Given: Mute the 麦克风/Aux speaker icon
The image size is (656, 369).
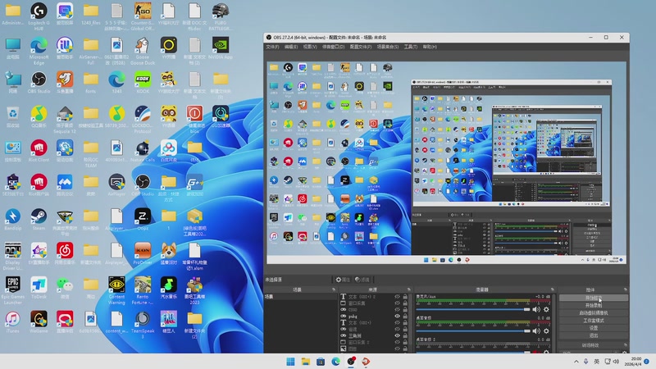Looking at the screenshot, I should tap(537, 310).
